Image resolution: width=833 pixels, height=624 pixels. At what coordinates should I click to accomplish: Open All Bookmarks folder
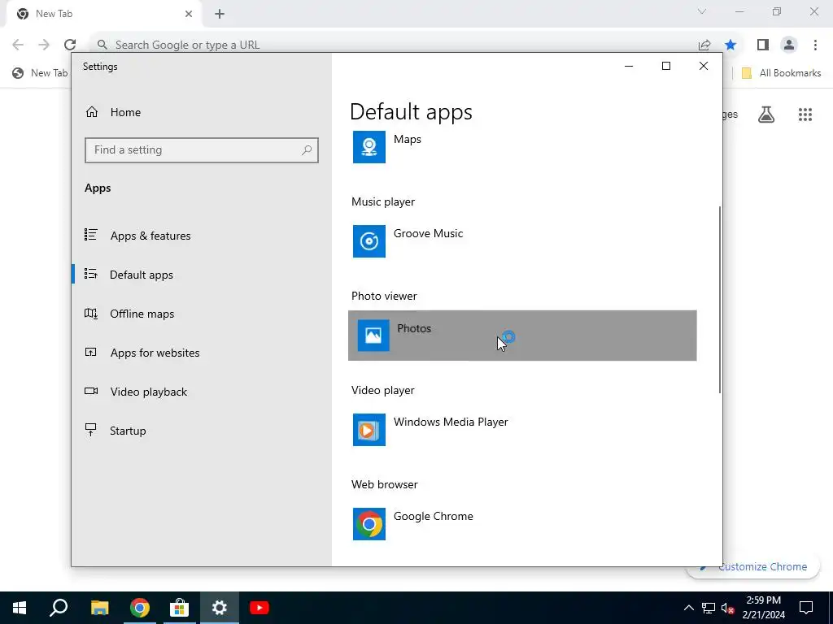781,73
